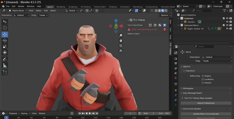This screenshot has width=234, height=119.
Task: Open the Object Mode dropdown
Action: pos(18,11)
